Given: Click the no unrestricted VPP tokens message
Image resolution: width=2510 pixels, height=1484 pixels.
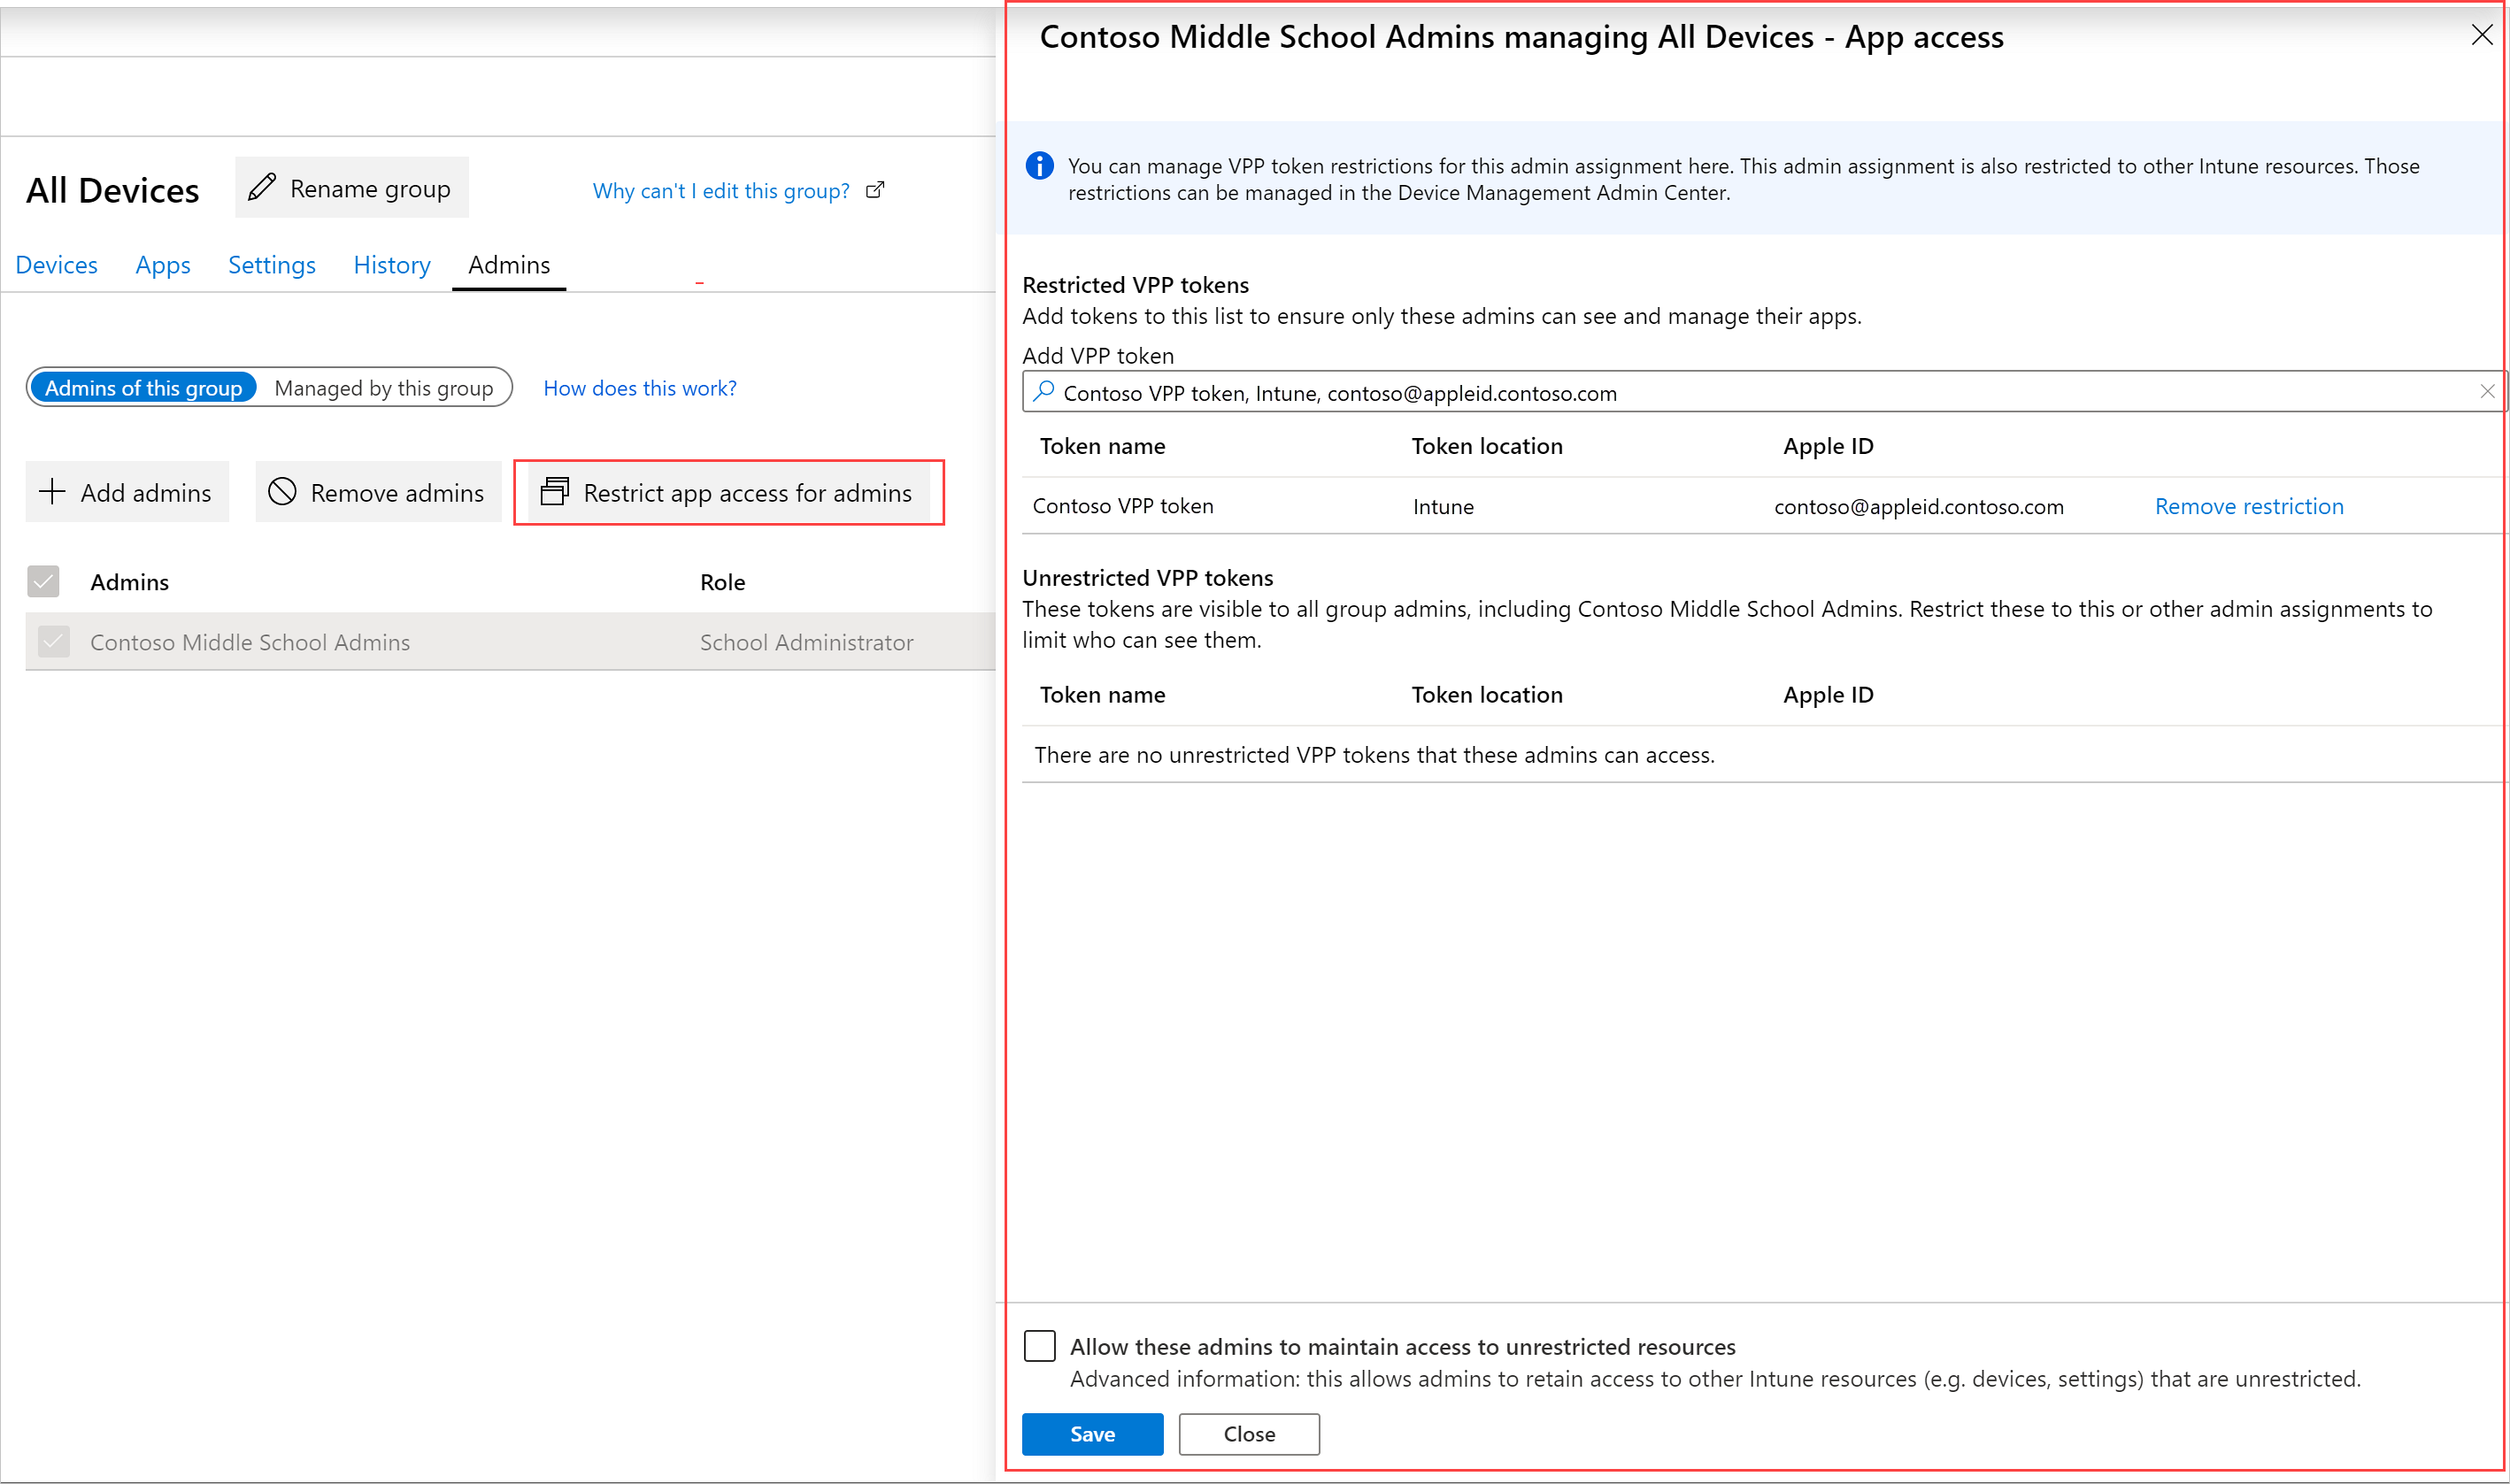Looking at the screenshot, I should [x=1374, y=755].
